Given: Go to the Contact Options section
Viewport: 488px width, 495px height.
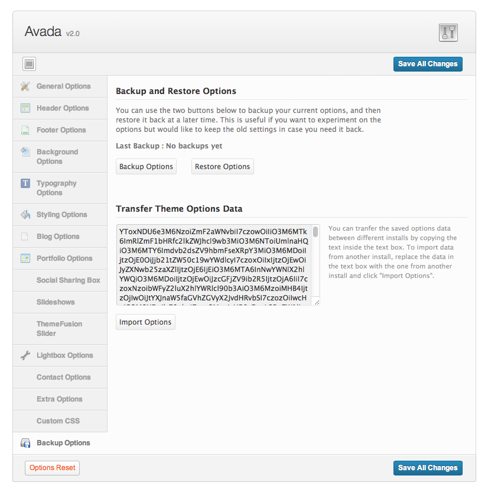Looking at the screenshot, I should point(63,377).
